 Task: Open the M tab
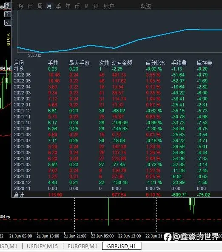[x=87, y=6]
